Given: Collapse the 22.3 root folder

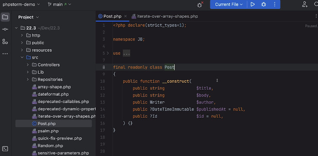Looking at the screenshot, I should tap(16, 28).
